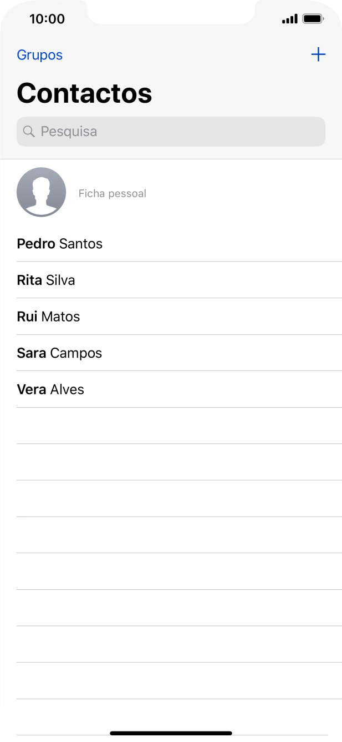Tap the add contact plus icon
The height and width of the screenshot is (742, 342).
tap(319, 55)
